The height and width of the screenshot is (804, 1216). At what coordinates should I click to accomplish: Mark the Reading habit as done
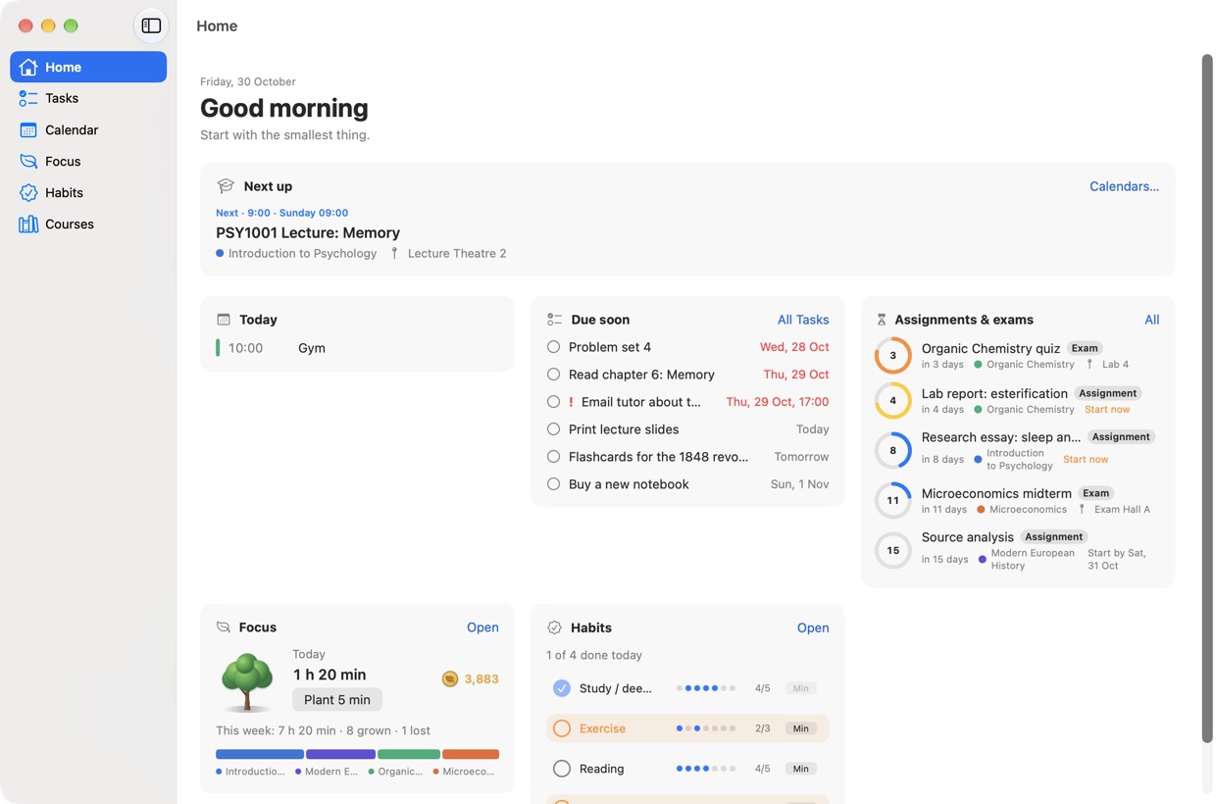pos(562,769)
